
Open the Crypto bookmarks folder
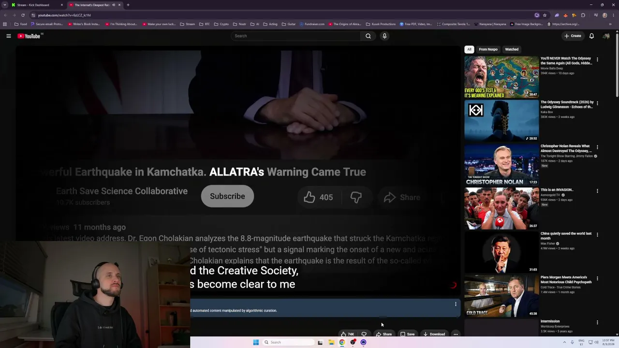221,24
